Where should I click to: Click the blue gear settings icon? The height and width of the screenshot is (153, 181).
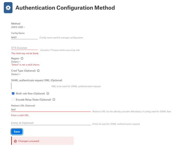pos(8,8)
